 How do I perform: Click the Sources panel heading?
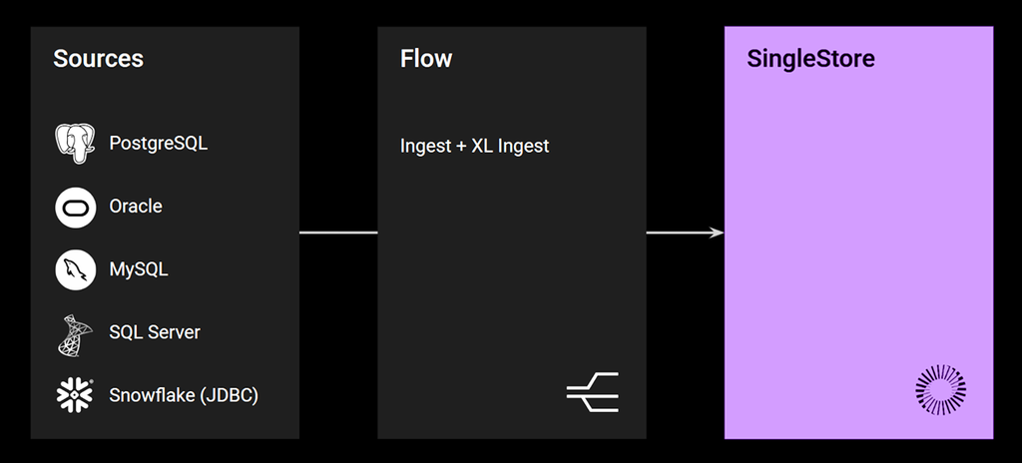(x=99, y=59)
